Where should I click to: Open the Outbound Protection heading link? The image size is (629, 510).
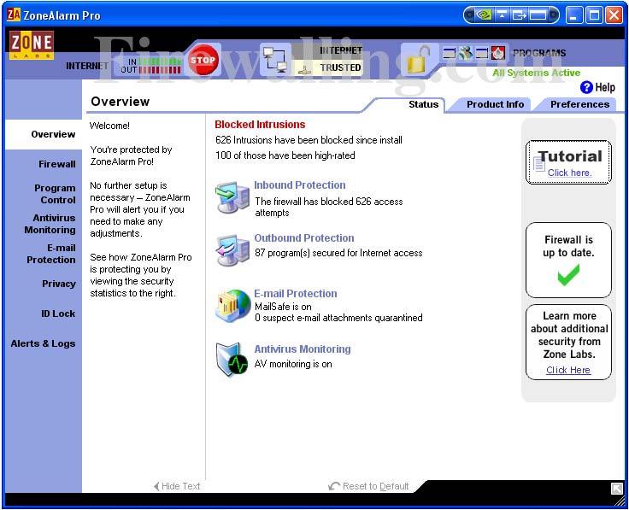pyautogui.click(x=304, y=238)
